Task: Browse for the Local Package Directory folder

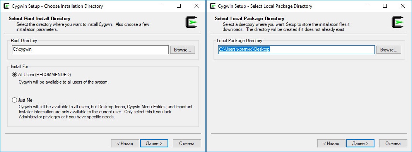Action: tap(389, 50)
